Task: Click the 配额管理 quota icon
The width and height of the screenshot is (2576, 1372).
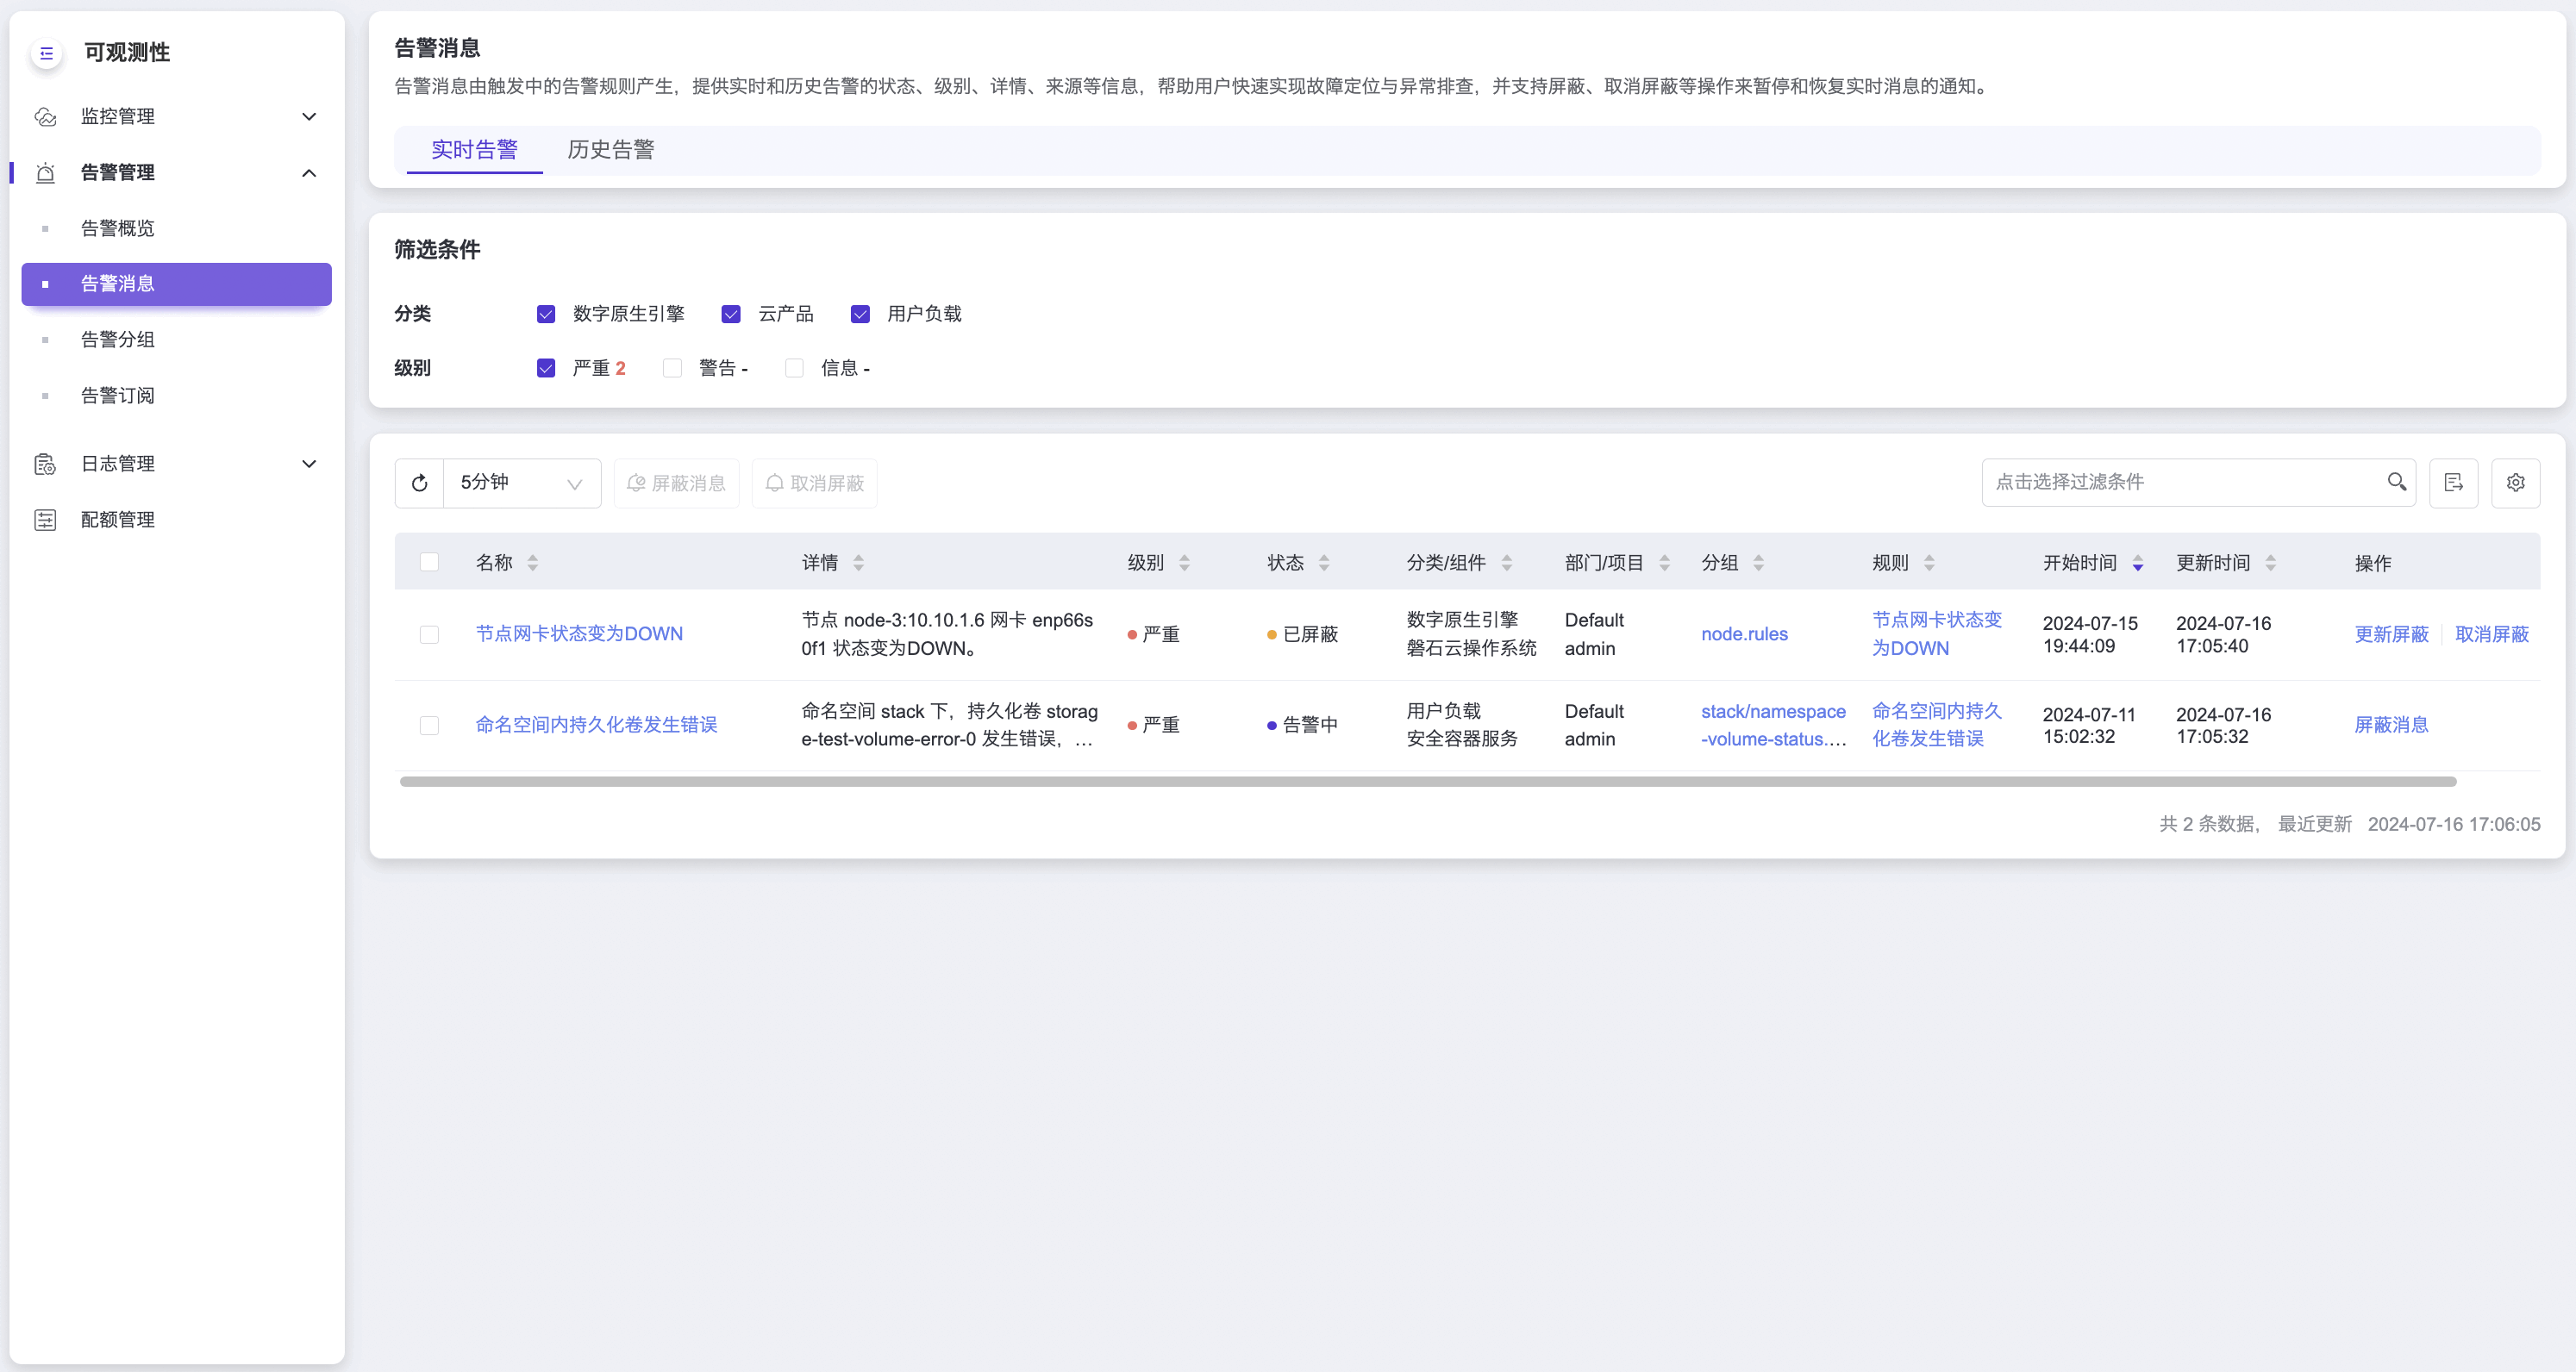Action: [46, 520]
